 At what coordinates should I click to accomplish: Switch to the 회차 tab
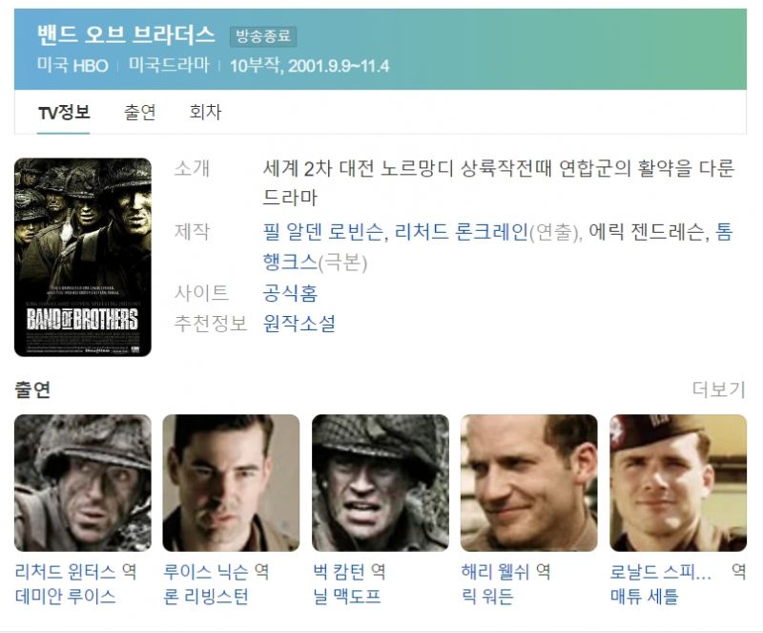tap(205, 113)
